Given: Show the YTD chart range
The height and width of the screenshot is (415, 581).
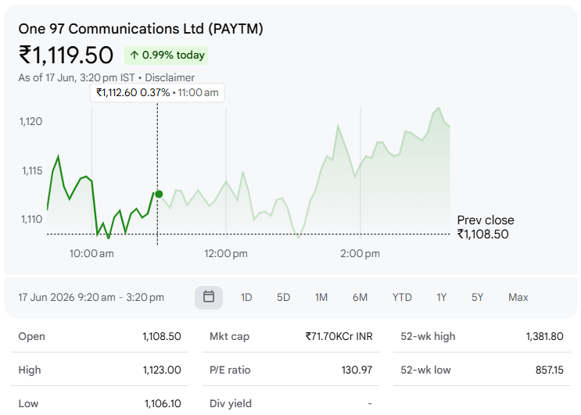Looking at the screenshot, I should 402,298.
